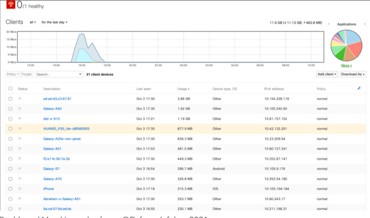The height and width of the screenshot is (218, 370).
Task: Click status wifi icon for HUAWEI_P30_lite row
Action: point(20,129)
